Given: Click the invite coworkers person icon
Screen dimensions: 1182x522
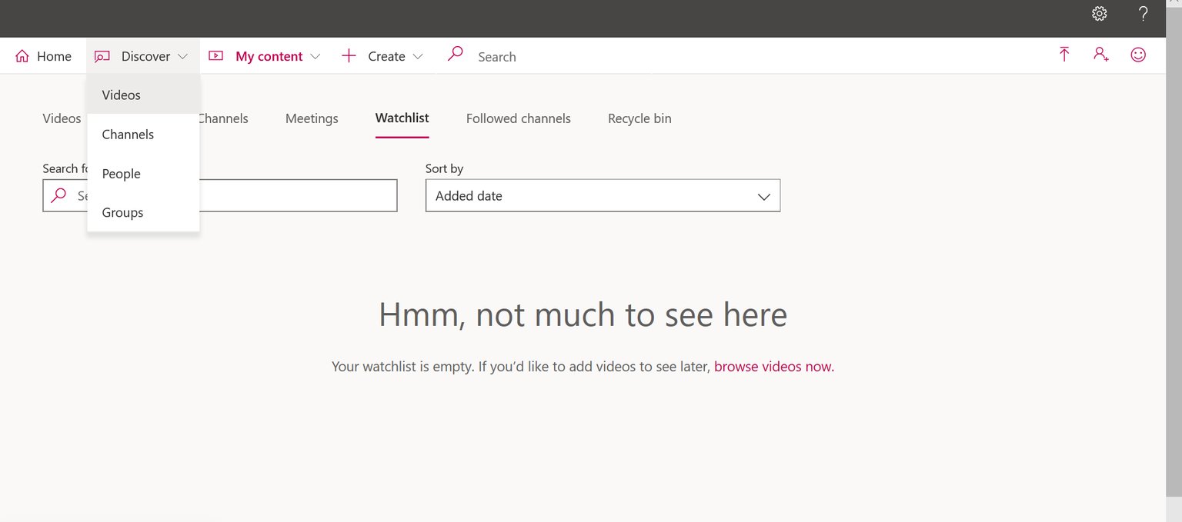Looking at the screenshot, I should click(1100, 55).
